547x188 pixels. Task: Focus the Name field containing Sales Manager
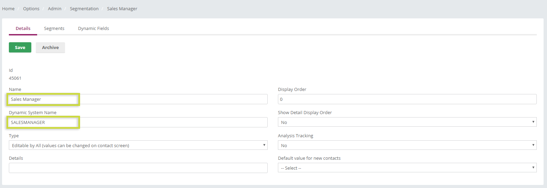138,99
